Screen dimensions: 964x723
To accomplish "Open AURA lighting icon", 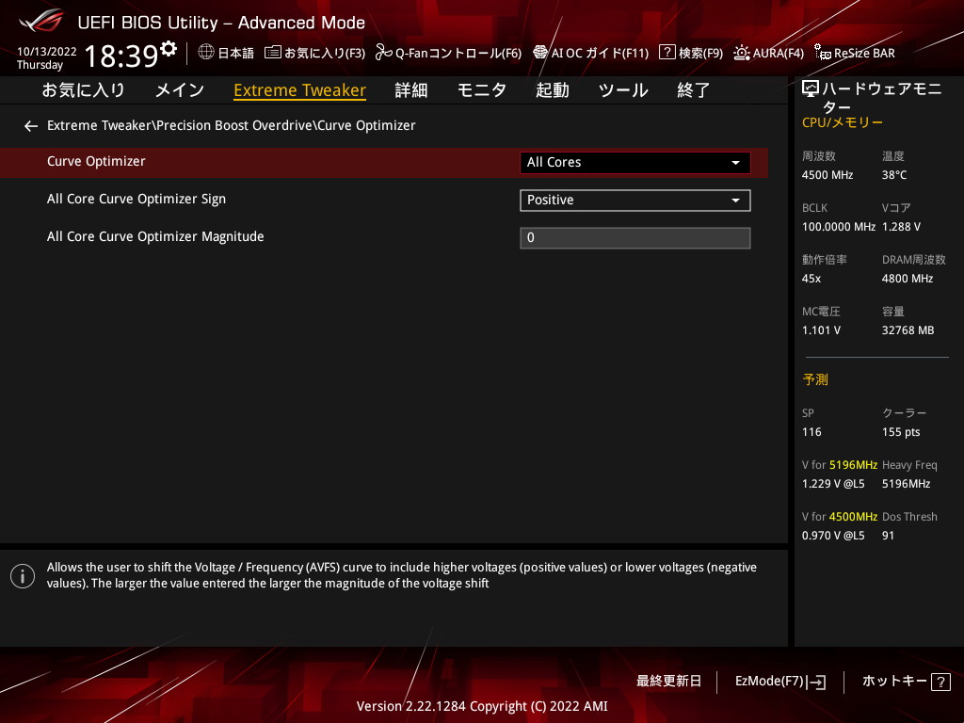I will click(742, 53).
